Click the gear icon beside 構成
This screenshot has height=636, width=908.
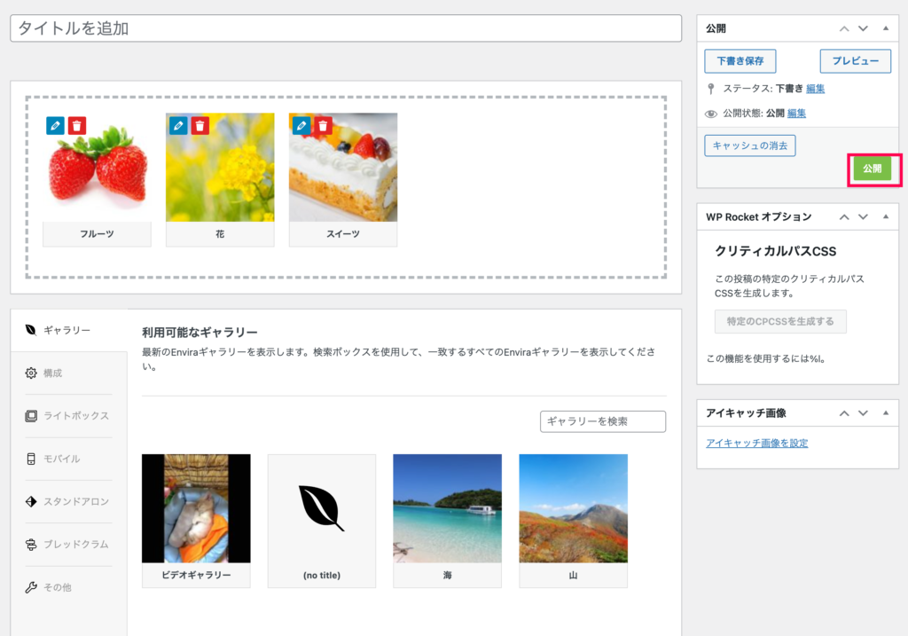pos(31,373)
